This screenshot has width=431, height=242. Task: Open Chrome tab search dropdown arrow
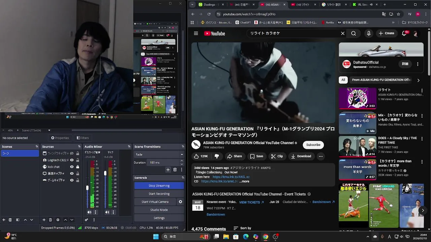pos(192,5)
